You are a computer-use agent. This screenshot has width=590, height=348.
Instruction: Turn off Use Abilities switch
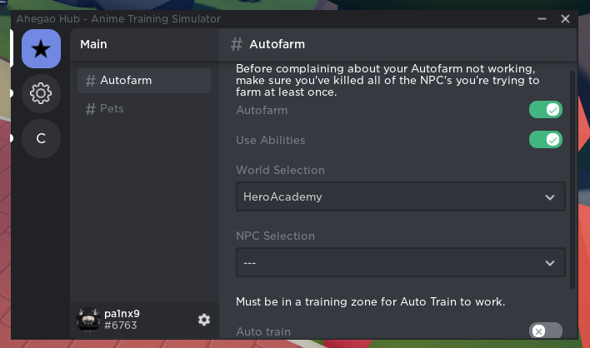546,139
